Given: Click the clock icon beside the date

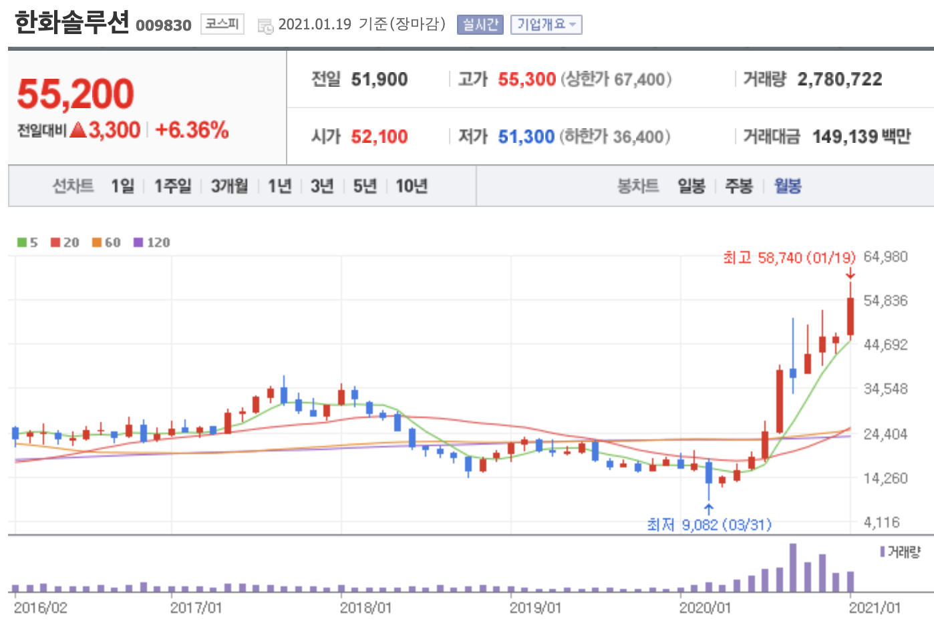Looking at the screenshot, I should click(266, 27).
